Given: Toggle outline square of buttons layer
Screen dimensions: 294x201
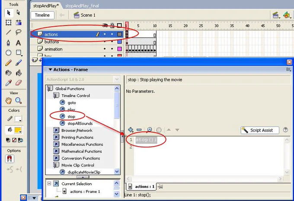Looking at the screenshot, I should click(x=119, y=41).
